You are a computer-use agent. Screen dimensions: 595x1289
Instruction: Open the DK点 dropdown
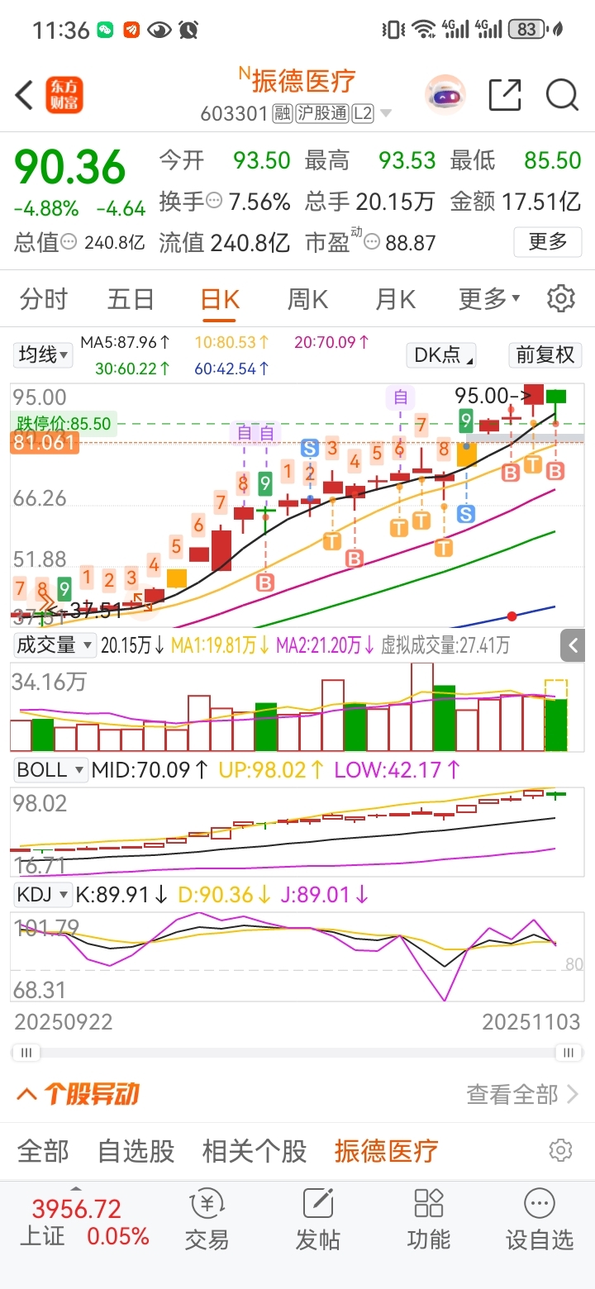click(x=441, y=355)
